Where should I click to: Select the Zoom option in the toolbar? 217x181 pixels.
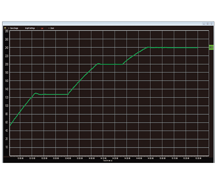coord(52,28)
